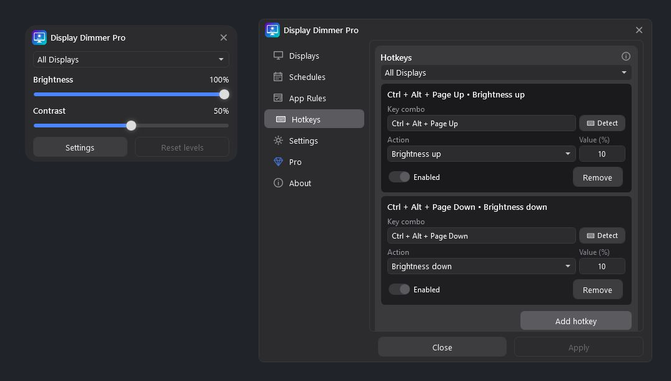Open the Pro section
The height and width of the screenshot is (381, 671).
pos(314,162)
